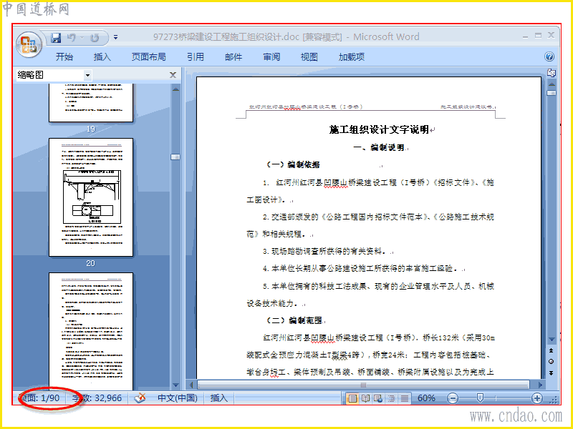
Task: Open the 审阅 ribbon tab
Action: (x=271, y=57)
